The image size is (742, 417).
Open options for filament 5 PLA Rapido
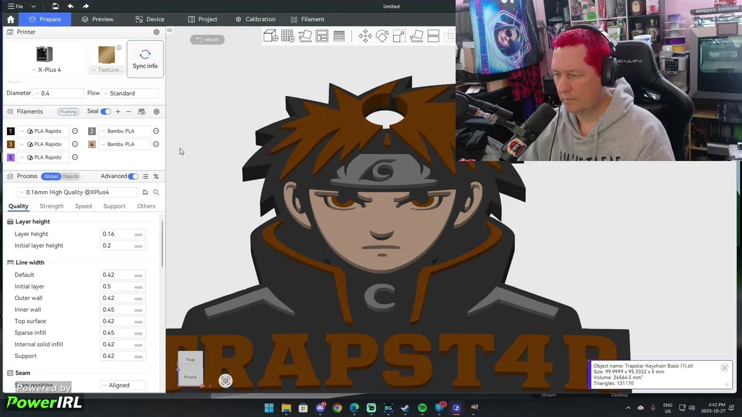[x=75, y=158]
